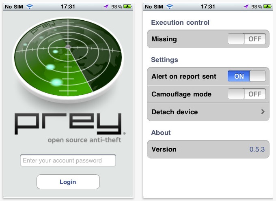Click the Execution control section header
The height and width of the screenshot is (201, 276).
pos(180,22)
